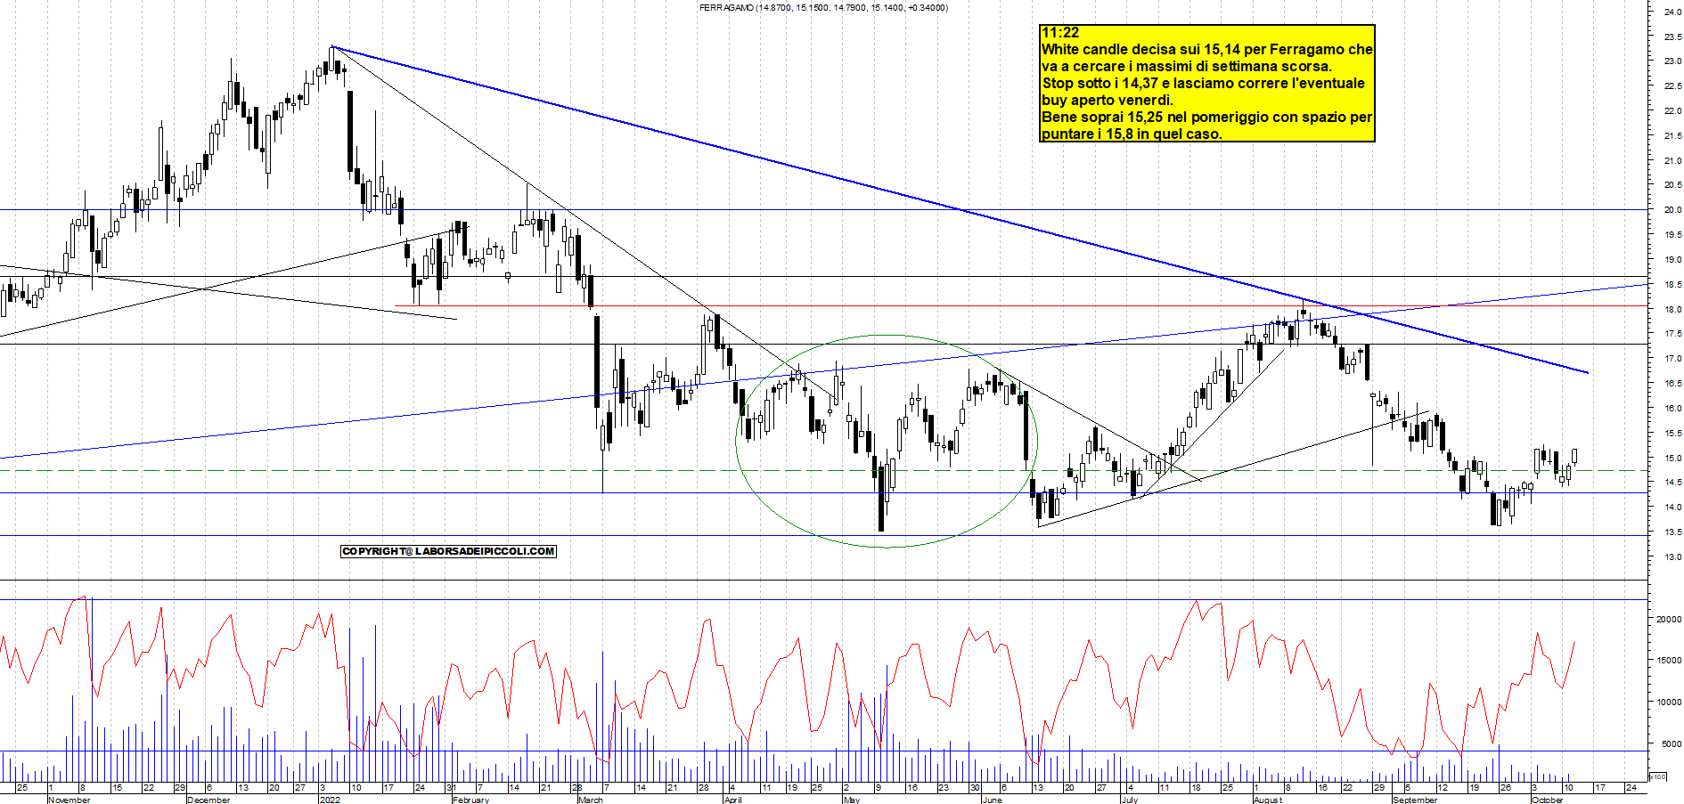The image size is (1684, 804).
Task: Click the x100 volume scale label
Action: [1658, 777]
